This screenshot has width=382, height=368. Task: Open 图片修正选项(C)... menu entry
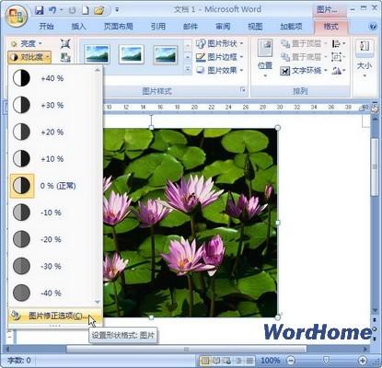[55, 316]
